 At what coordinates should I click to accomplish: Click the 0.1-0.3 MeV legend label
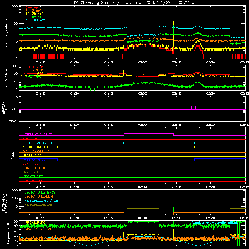(35, 67)
